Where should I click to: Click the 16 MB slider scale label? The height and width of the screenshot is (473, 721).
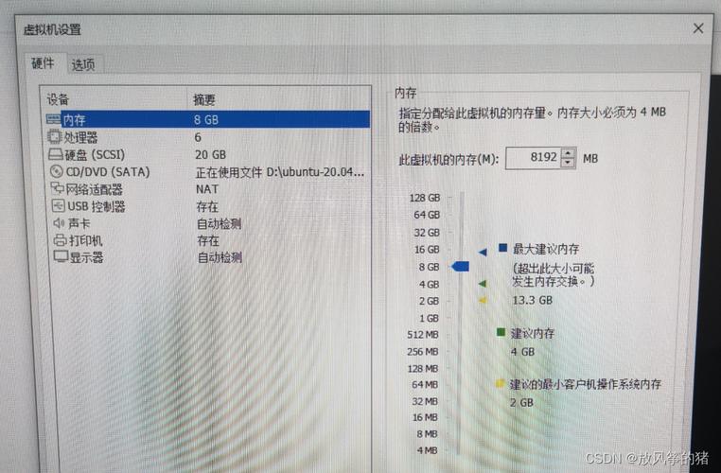tap(425, 417)
